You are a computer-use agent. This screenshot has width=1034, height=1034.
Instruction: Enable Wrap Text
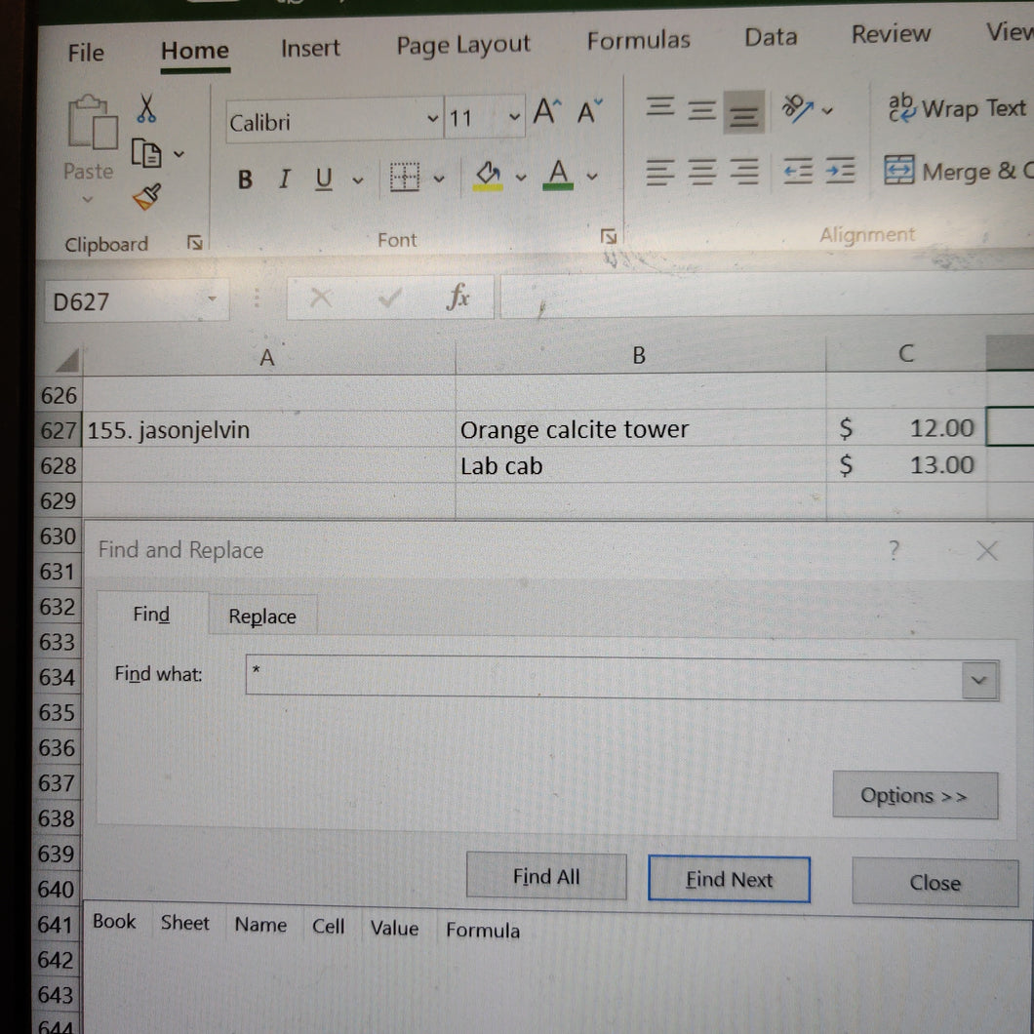[958, 108]
